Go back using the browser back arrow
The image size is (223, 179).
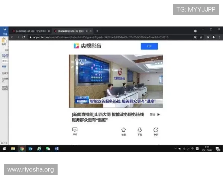13,37
